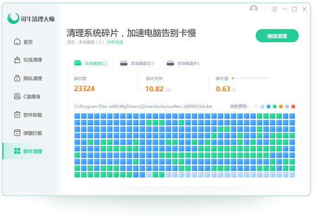This screenshot has width=314, height=216.
Task: Click the user account avatar icon
Action: pyautogui.click(x=253, y=9)
